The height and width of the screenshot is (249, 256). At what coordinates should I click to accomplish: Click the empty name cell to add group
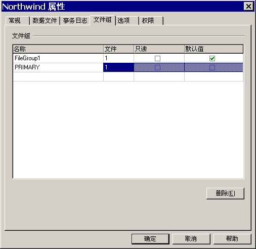(58, 76)
